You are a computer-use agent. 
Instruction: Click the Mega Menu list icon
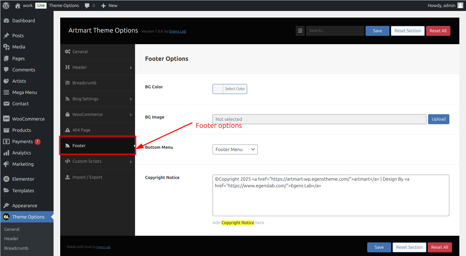click(x=6, y=92)
